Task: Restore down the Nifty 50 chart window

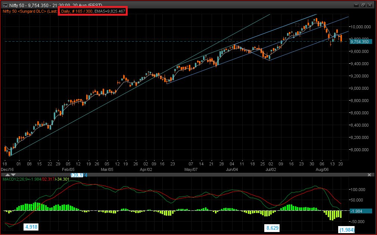Action: (x=363, y=5)
